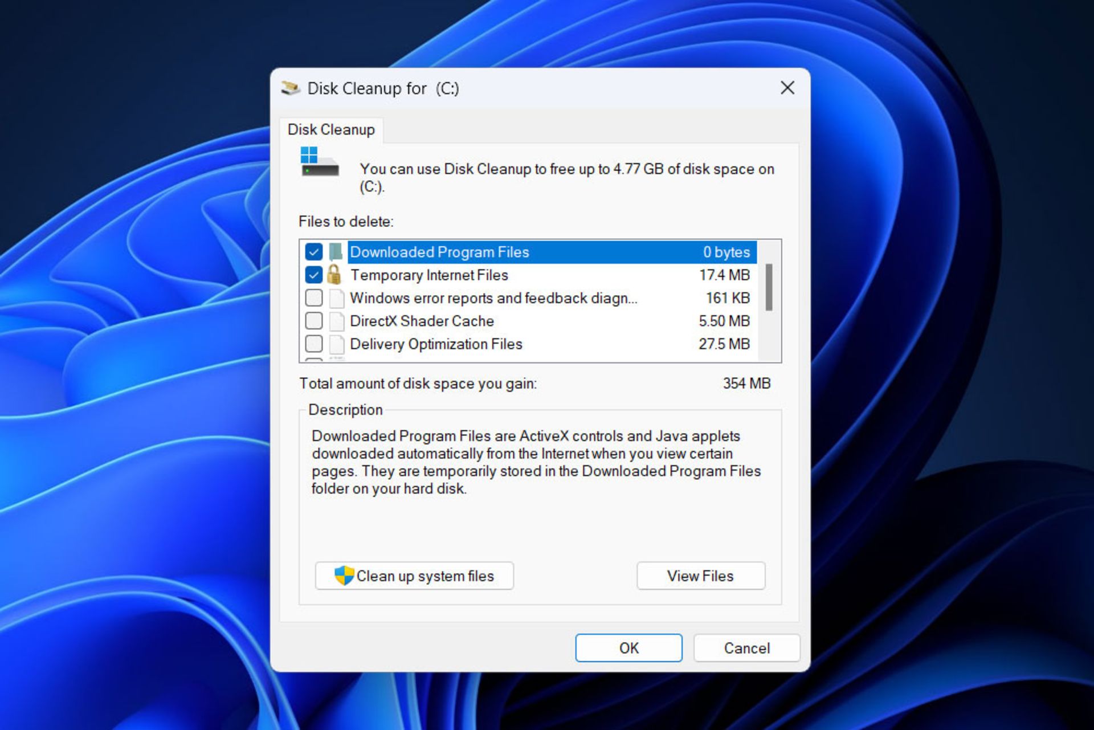Click the View Files button
The width and height of the screenshot is (1094, 730).
pyautogui.click(x=700, y=576)
